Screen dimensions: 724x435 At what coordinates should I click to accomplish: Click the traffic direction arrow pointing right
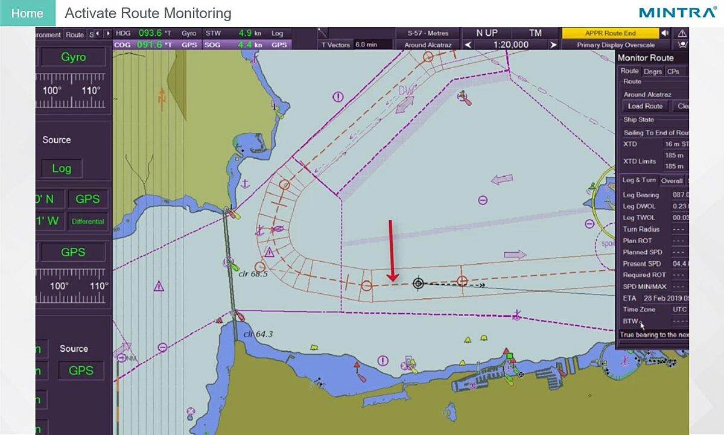click(515, 255)
